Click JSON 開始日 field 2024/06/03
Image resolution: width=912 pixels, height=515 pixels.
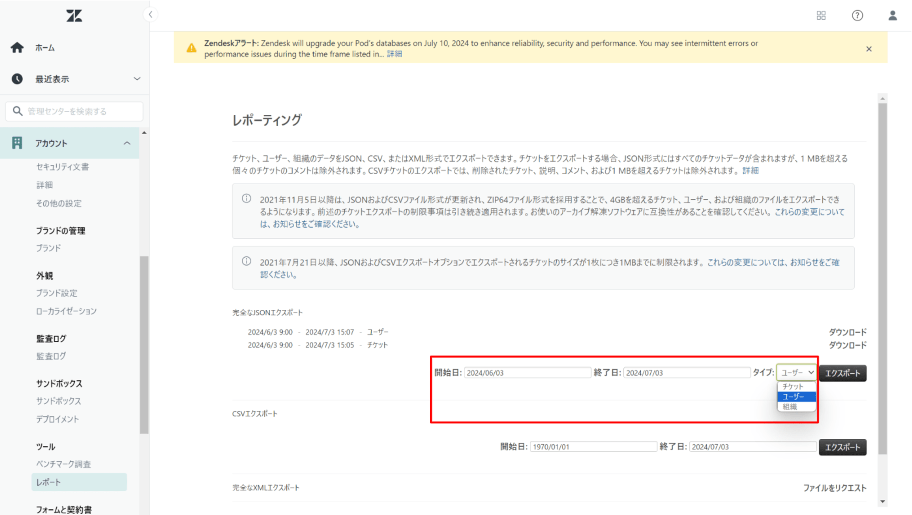[527, 372]
